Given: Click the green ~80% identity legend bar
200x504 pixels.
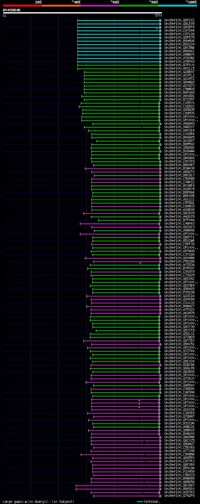Looking at the screenshot, I should click(138, 5).
